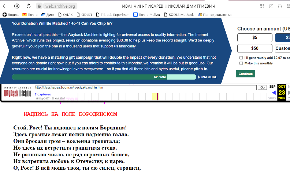Click the Go button
This screenshot has width=290, height=172.
[x=263, y=88]
